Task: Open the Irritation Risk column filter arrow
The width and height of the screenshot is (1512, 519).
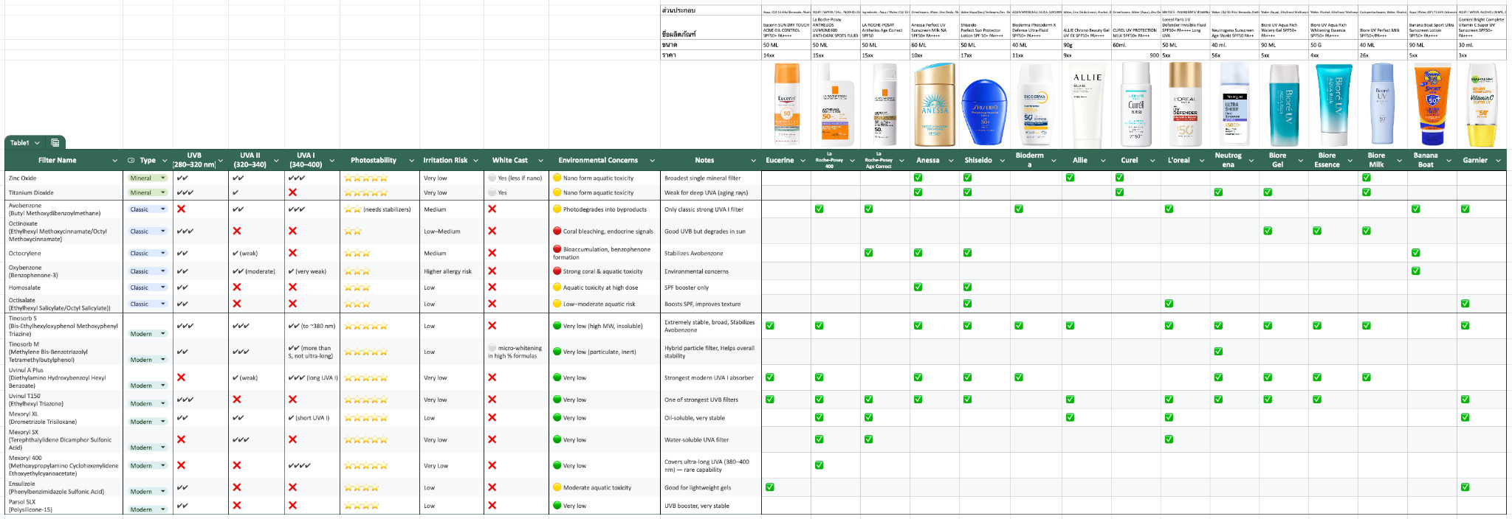Action: pos(475,161)
